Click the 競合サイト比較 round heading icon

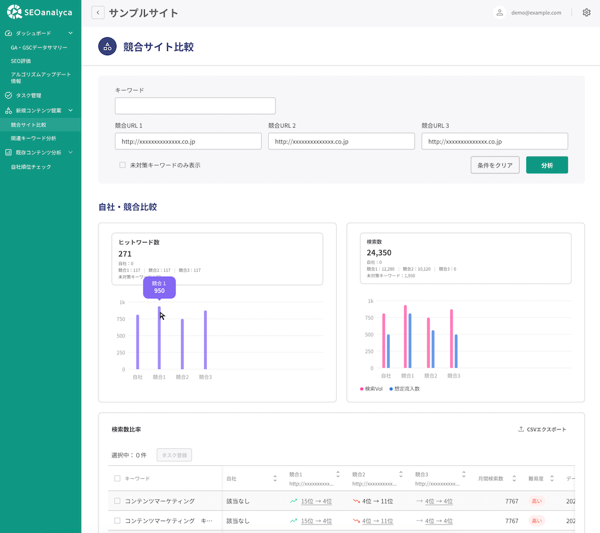point(107,46)
